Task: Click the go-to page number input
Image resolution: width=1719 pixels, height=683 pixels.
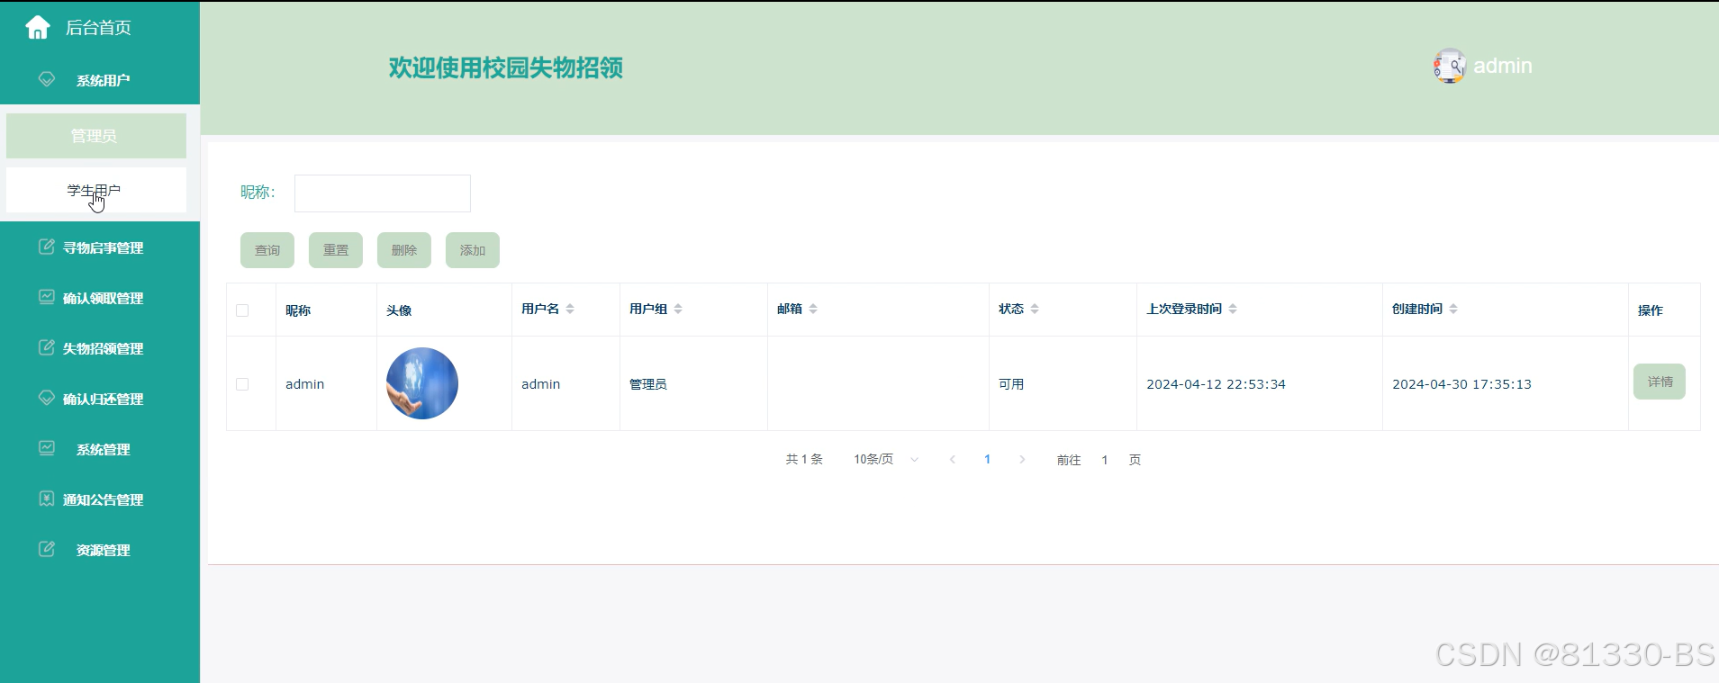Action: pyautogui.click(x=1105, y=460)
